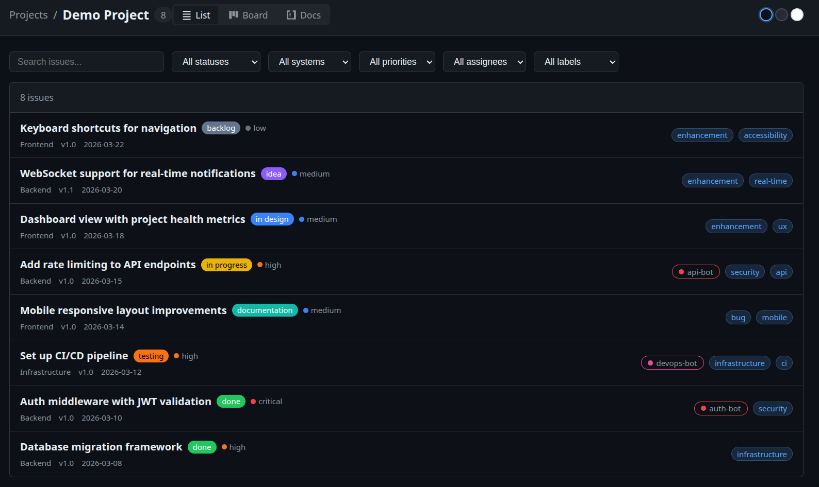Click the accessibility label tag

pyautogui.click(x=765, y=135)
